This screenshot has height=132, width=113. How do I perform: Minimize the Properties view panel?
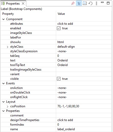point(102,2)
